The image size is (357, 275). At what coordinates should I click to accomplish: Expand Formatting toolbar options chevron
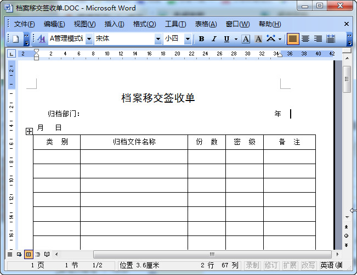point(349,39)
